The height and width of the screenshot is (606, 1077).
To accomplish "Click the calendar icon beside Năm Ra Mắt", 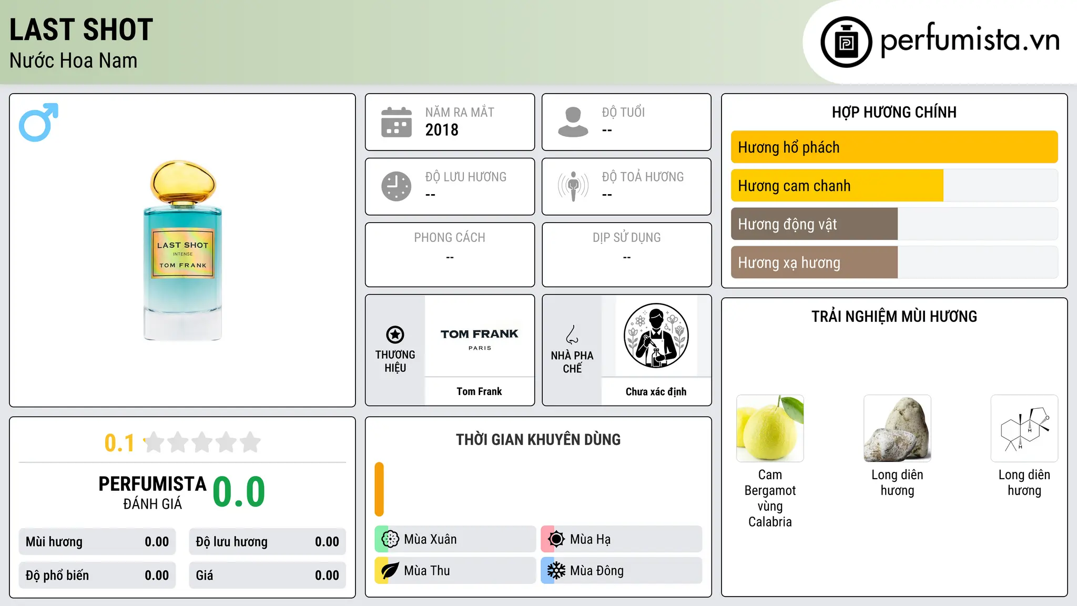I will pos(397,122).
